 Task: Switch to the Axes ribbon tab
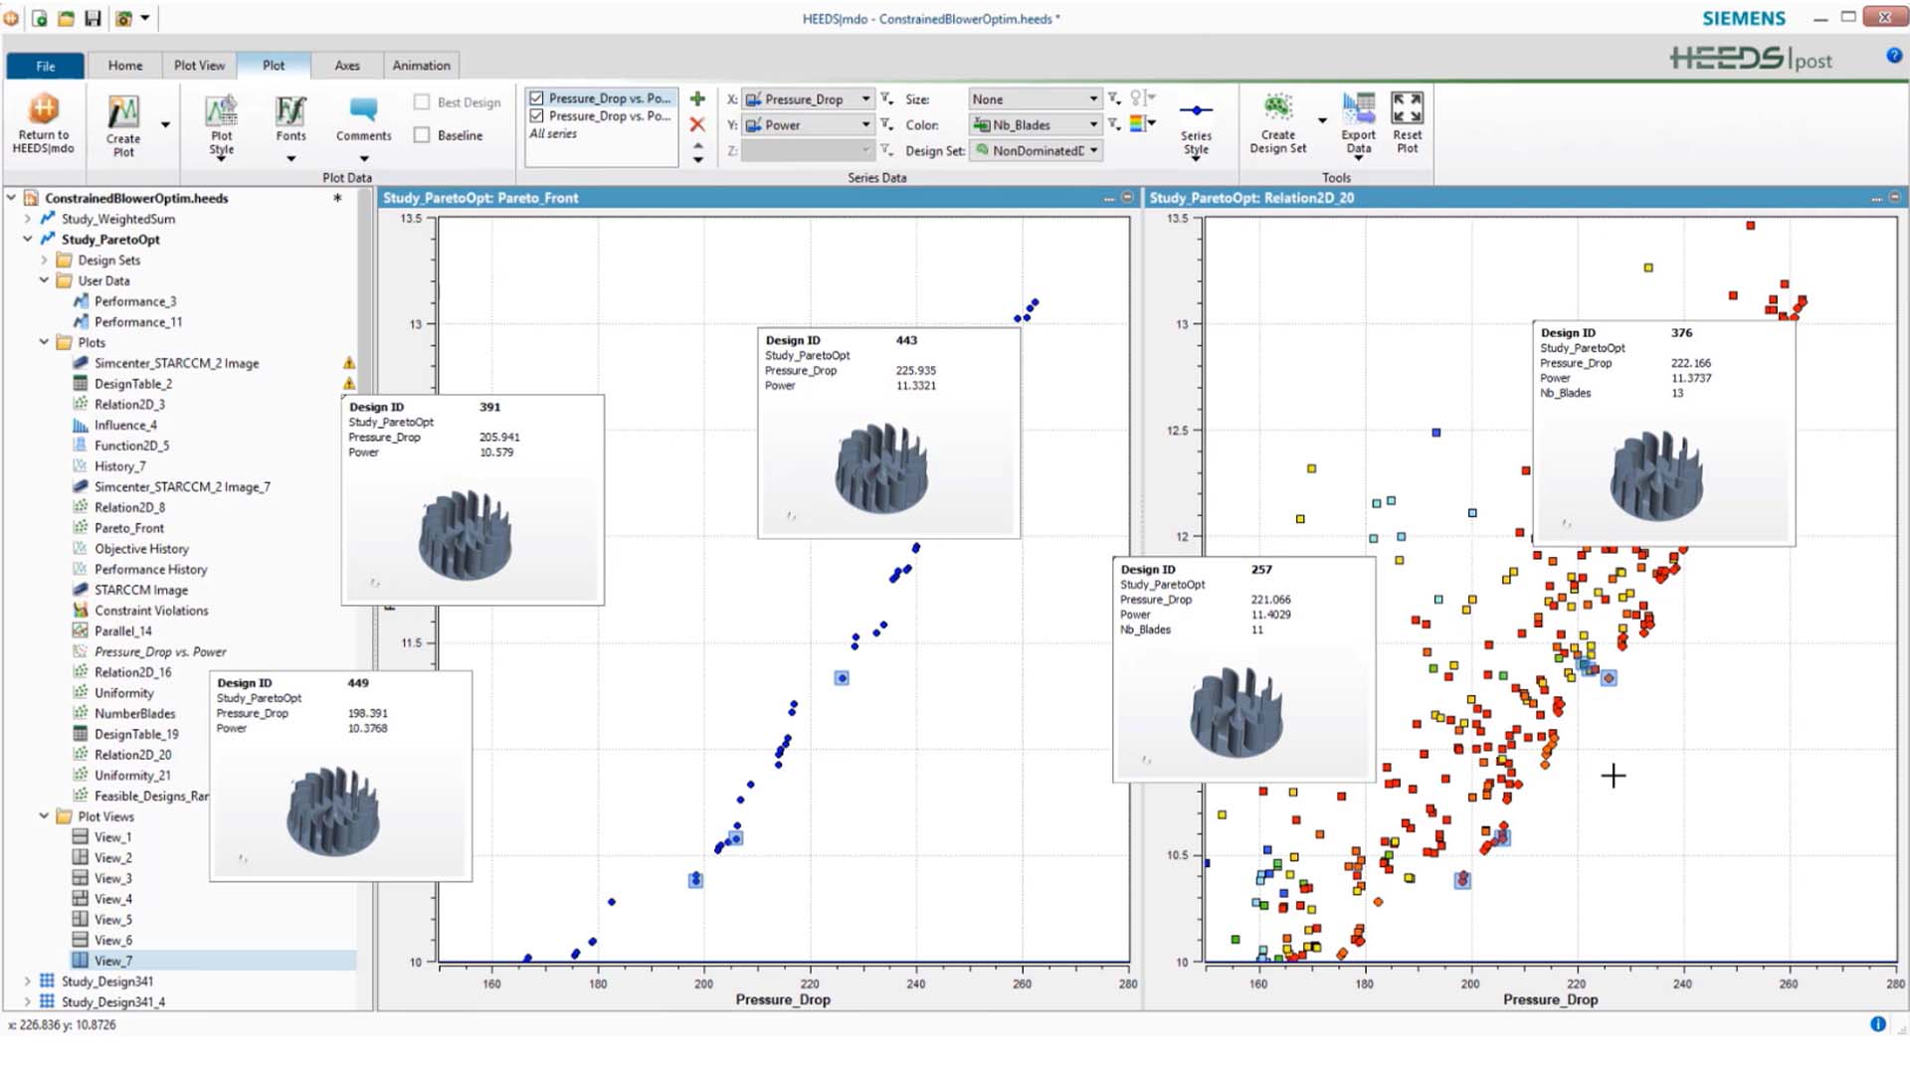tap(346, 65)
